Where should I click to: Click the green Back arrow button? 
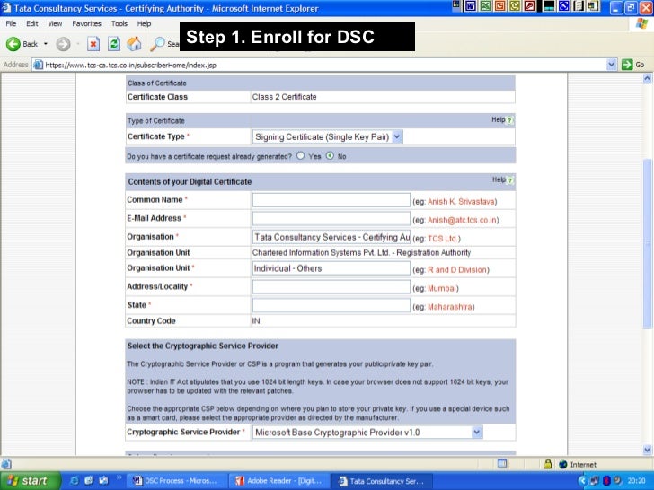pyautogui.click(x=13, y=44)
